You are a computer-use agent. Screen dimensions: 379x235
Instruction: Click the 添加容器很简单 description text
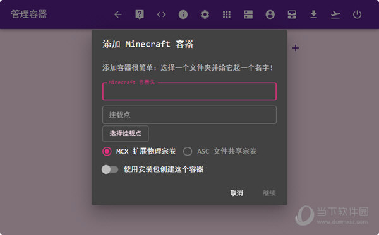188,67
